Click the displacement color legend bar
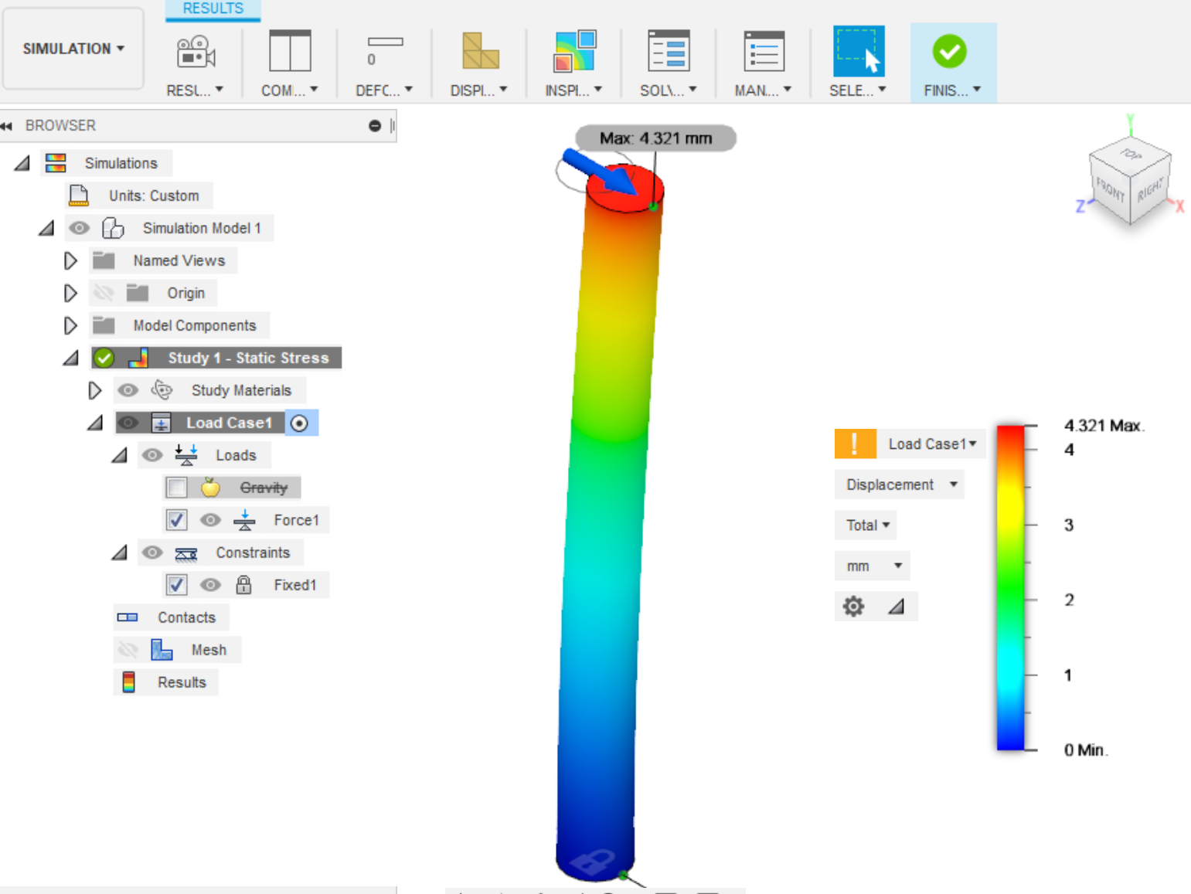 coord(1010,587)
